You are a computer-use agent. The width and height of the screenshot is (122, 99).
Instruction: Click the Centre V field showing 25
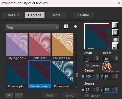(x=108, y=76)
